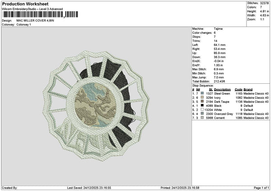The height and width of the screenshot is (191, 271).
Task: Click the 'Ivory' description text
Action: (x=217, y=98)
